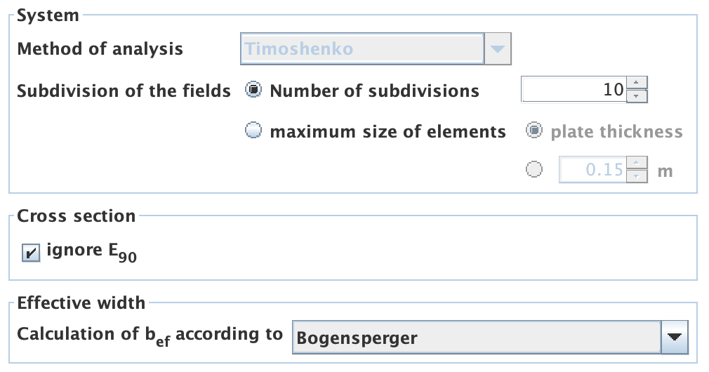The height and width of the screenshot is (372, 709).
Task: Click the plate thickness label text
Action: point(616,132)
